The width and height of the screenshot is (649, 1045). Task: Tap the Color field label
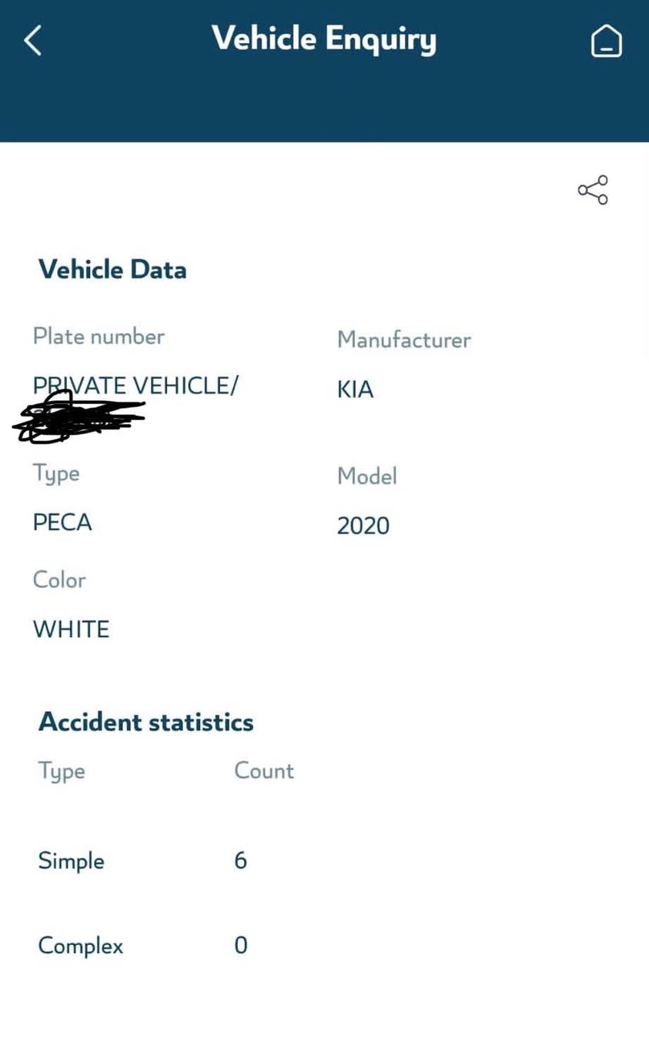pyautogui.click(x=59, y=579)
